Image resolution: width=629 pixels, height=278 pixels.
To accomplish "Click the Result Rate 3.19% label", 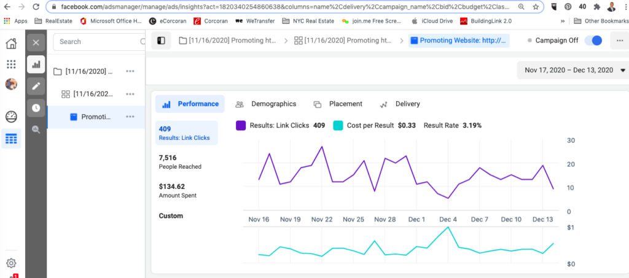I will pyautogui.click(x=453, y=125).
